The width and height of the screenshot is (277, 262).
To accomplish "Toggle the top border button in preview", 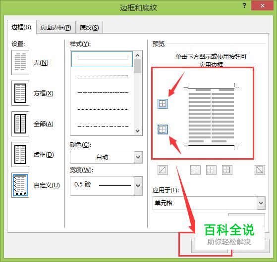I will click(x=163, y=104).
